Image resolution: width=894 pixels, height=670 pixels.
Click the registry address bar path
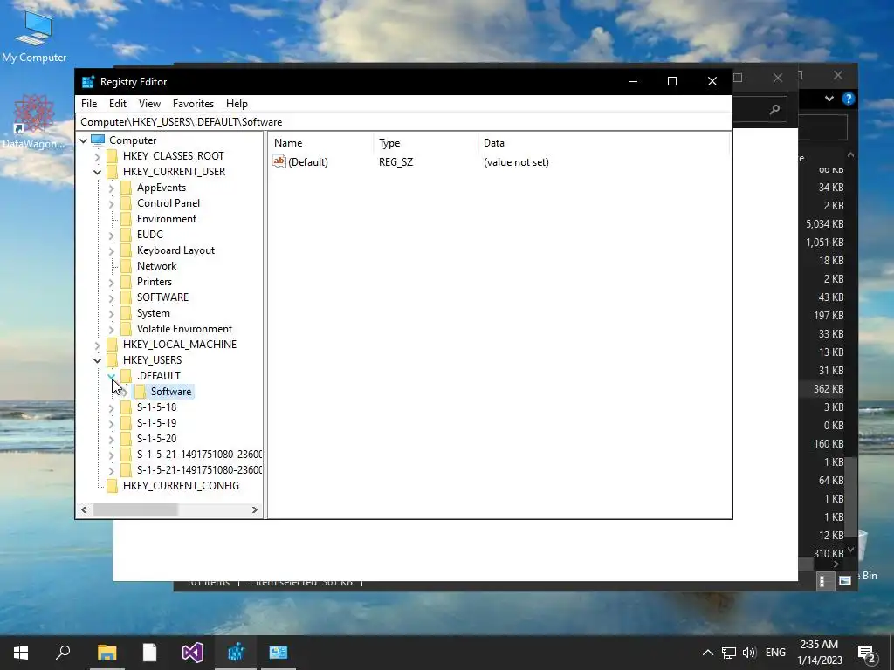(402, 122)
